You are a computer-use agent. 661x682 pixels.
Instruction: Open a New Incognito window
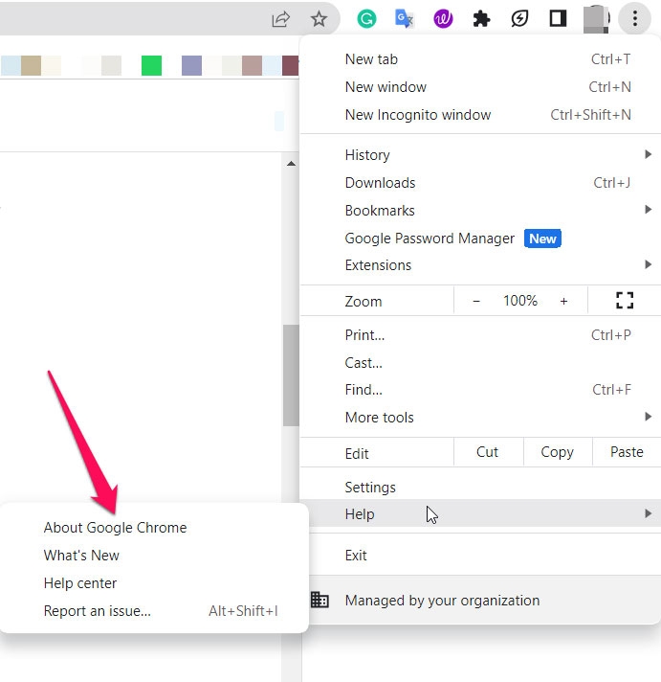point(480,115)
